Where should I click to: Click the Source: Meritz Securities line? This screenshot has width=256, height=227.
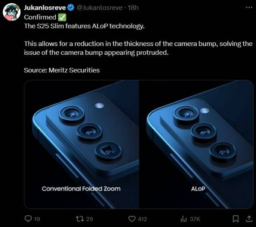click(x=62, y=70)
